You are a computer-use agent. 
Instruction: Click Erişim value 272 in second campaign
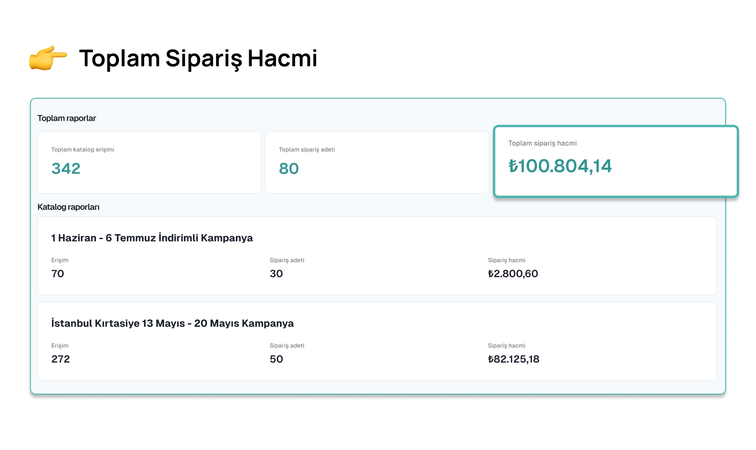pyautogui.click(x=61, y=359)
